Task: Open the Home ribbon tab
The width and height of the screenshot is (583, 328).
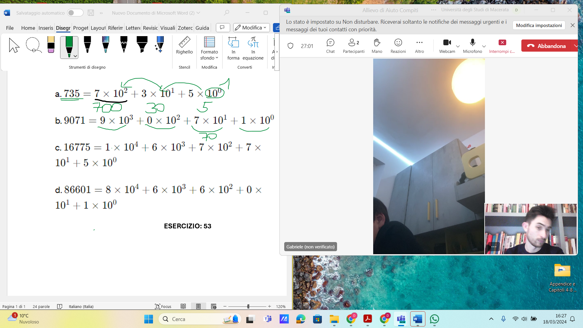Action: [x=28, y=28]
